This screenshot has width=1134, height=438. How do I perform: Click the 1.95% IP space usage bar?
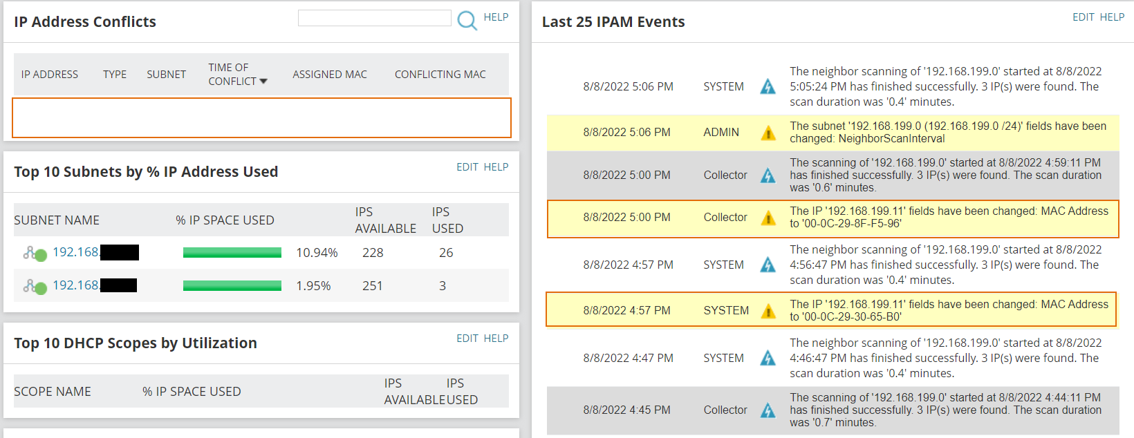pos(232,286)
